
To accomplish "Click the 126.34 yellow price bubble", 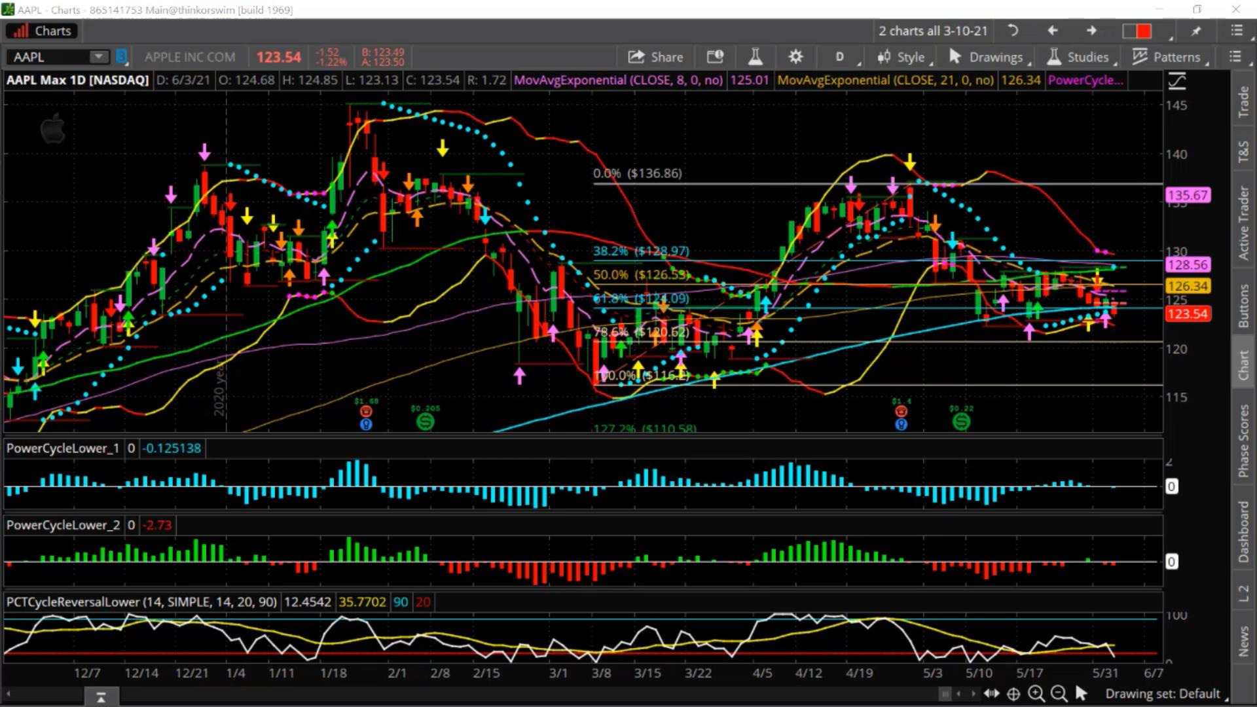I will [1188, 286].
